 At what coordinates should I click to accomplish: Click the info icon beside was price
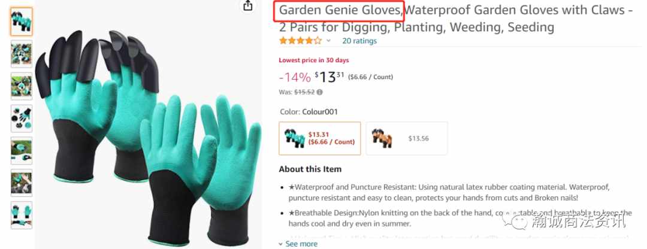click(320, 92)
